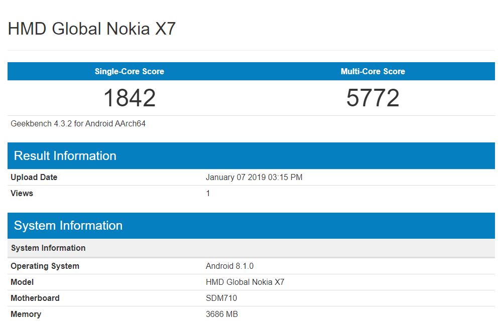Click the gray "System Information" table subheader
Screen dimensions: 499x332
point(48,248)
